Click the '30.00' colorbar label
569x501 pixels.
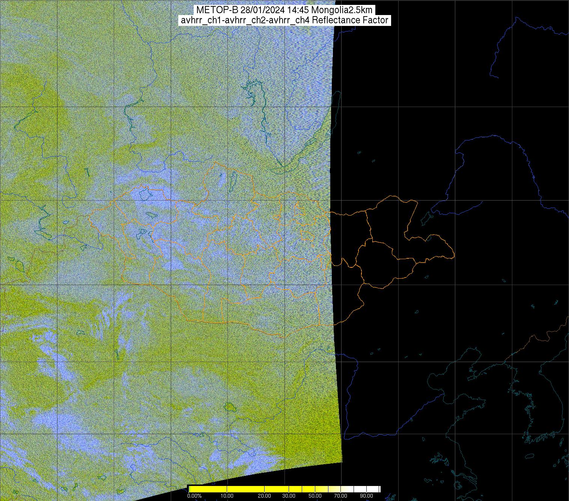click(288, 496)
